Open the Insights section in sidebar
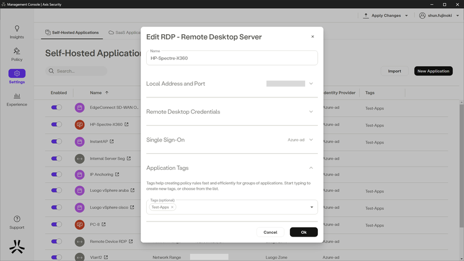The width and height of the screenshot is (464, 261). click(x=17, y=32)
